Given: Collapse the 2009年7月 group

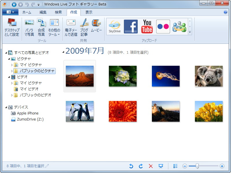Looking at the screenshot, I should (63, 52).
